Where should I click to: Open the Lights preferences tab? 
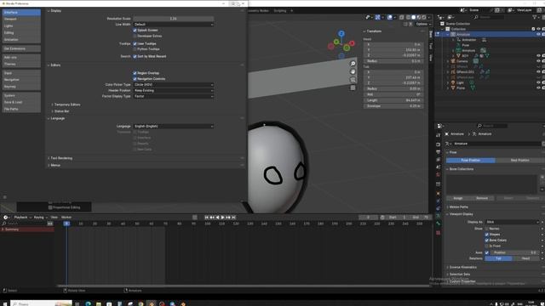21,26
